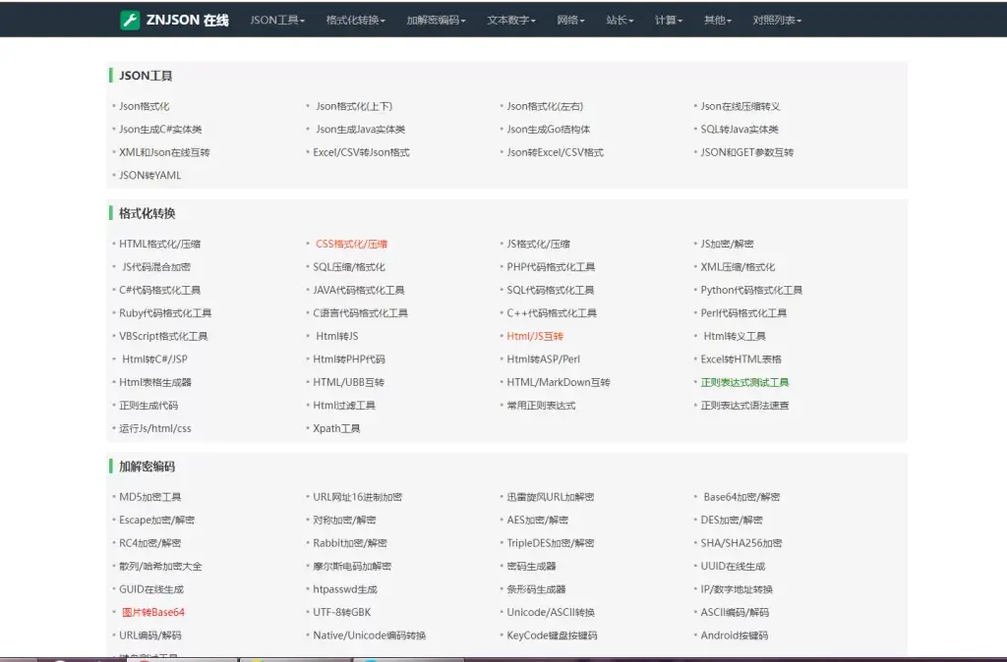Open Perl代码格式化工具 link
Screen dimensions: 1007x662
(x=743, y=313)
